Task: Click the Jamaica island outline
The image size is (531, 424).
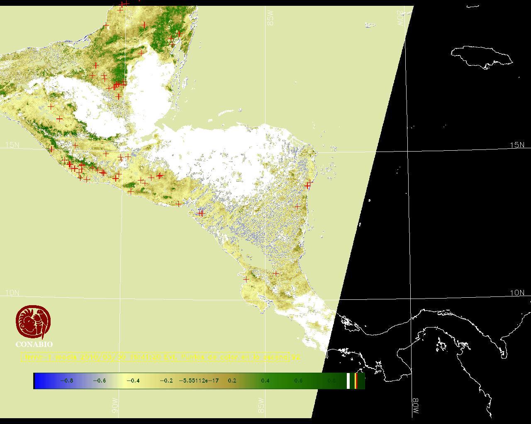Action: coord(481,56)
